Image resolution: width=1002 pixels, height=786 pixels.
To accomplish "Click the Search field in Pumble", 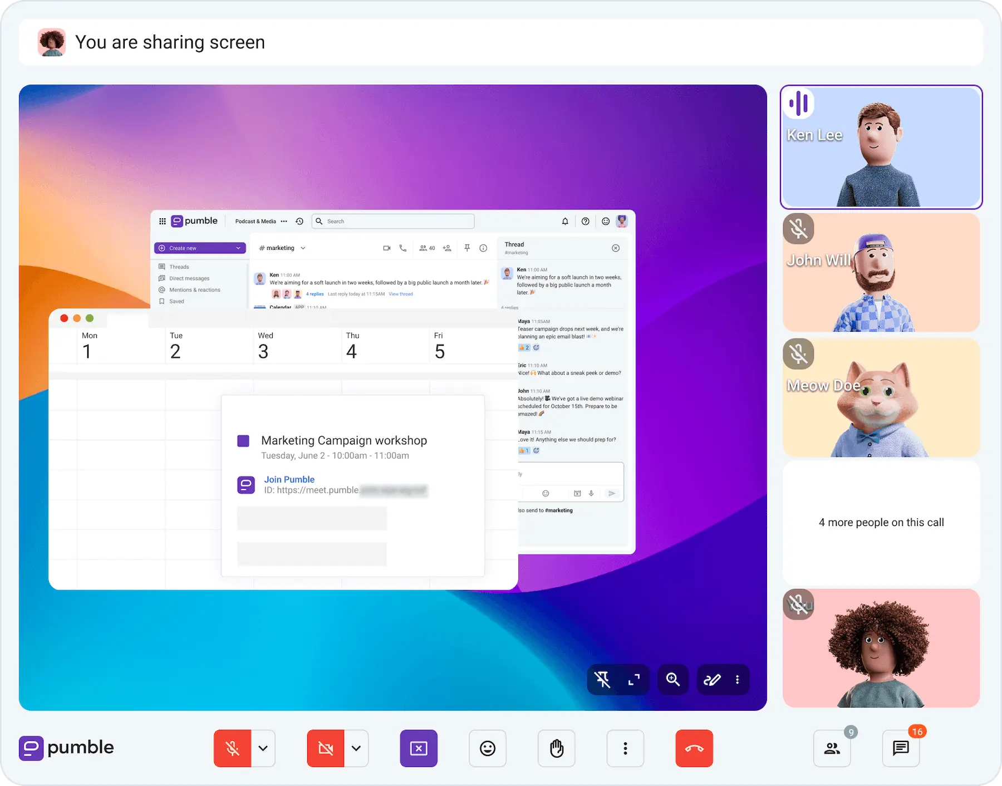I will click(x=393, y=221).
